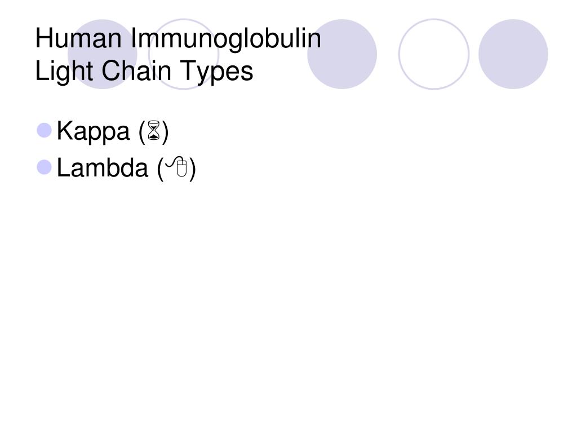Click the filled circle right of title
577x433 pixels.
342,54
